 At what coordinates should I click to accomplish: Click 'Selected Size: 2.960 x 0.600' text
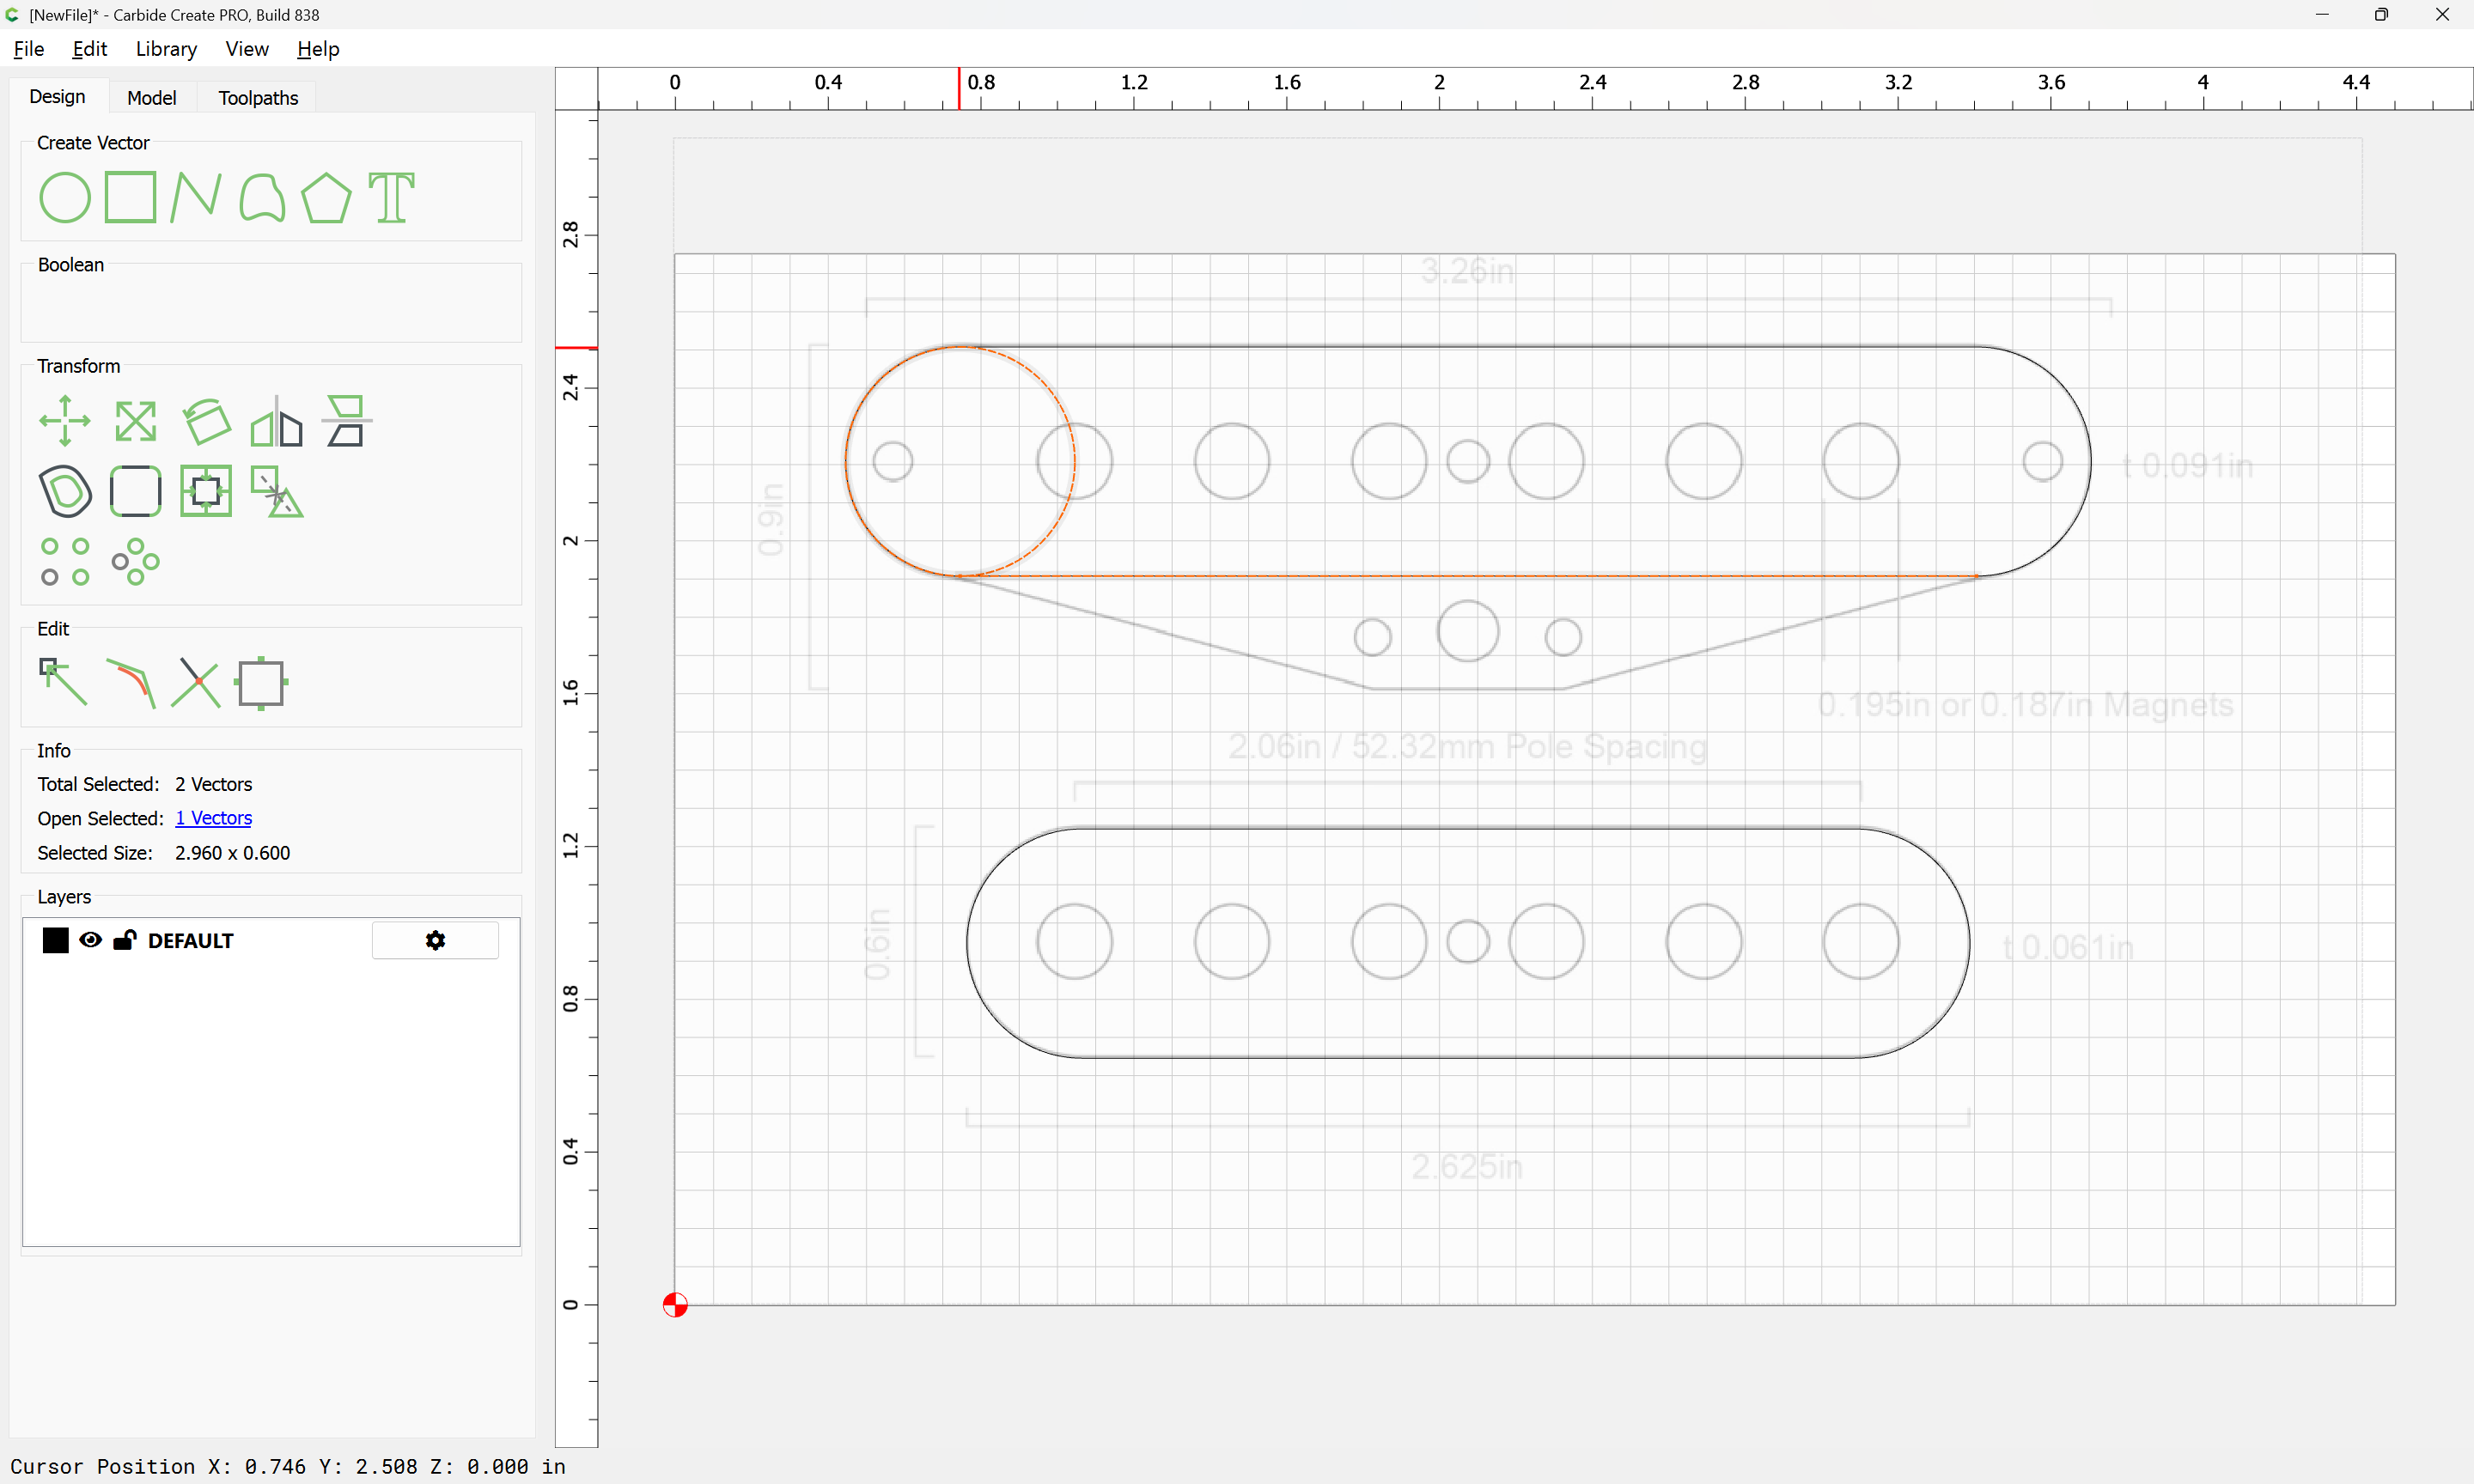(164, 853)
